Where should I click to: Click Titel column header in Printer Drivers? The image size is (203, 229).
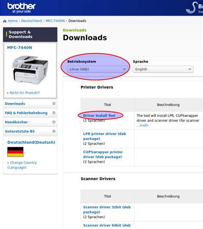click(107, 105)
